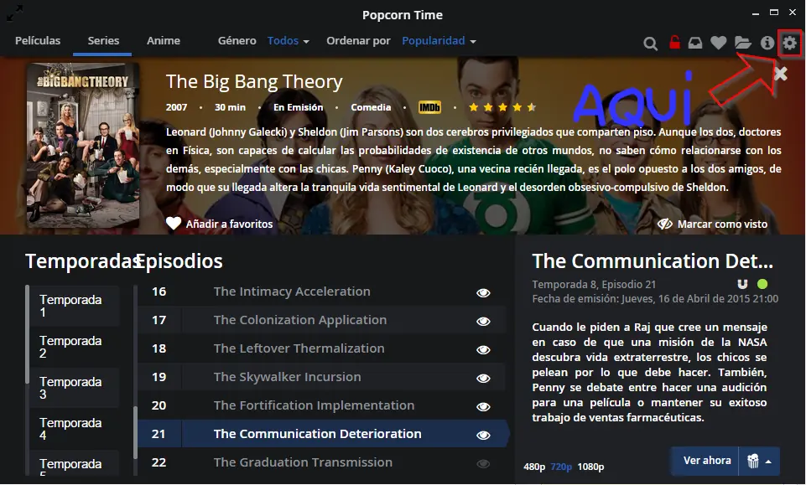Click Ver ahora button

click(706, 461)
